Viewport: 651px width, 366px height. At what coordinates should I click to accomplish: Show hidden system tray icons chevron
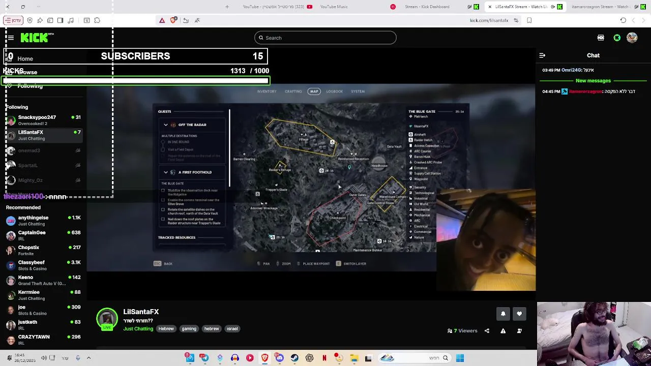pyautogui.click(x=88, y=358)
